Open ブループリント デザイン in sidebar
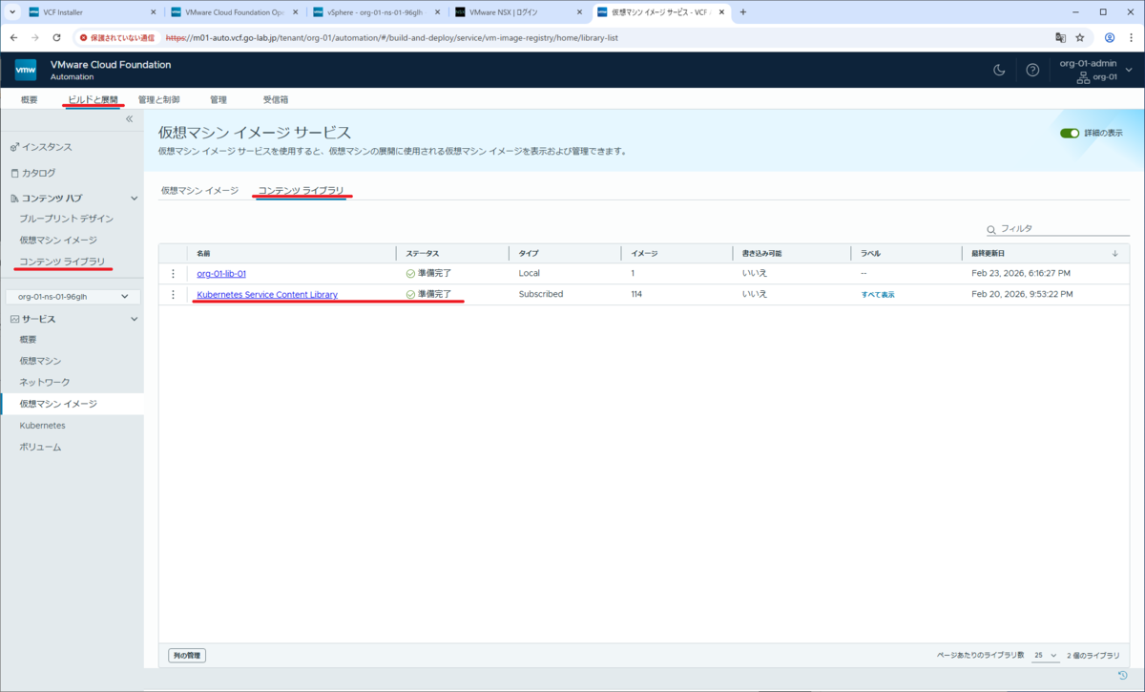This screenshot has width=1145, height=692. [x=67, y=219]
